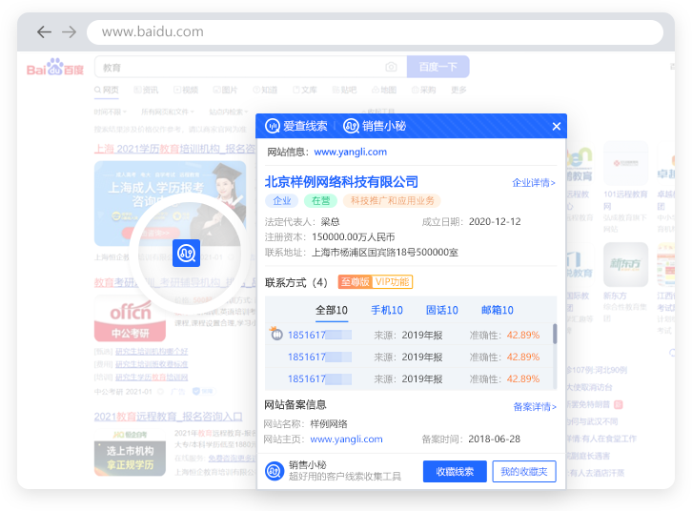Select the 视频 search tab
Viewport: 692px width, 511px height.
tap(186, 90)
